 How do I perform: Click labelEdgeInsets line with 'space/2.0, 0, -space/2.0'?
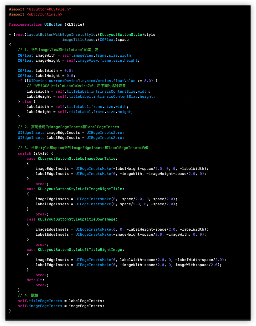[x=107, y=204]
